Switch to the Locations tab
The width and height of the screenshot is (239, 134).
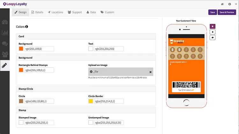[55, 12]
